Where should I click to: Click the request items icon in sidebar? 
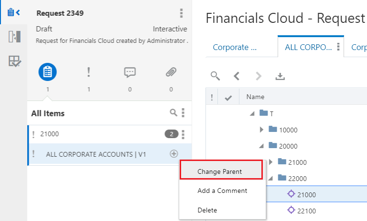[13, 13]
